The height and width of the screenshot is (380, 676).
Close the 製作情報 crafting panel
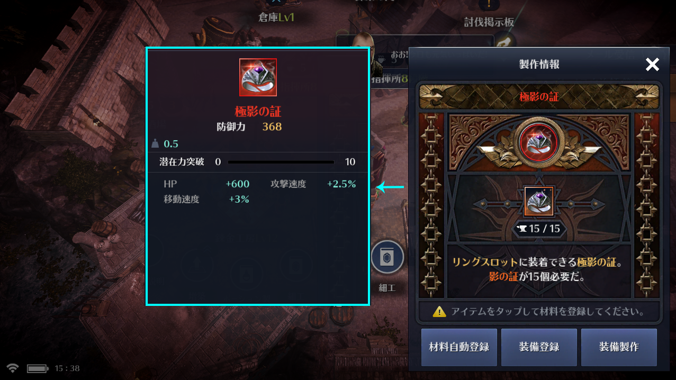pyautogui.click(x=652, y=65)
